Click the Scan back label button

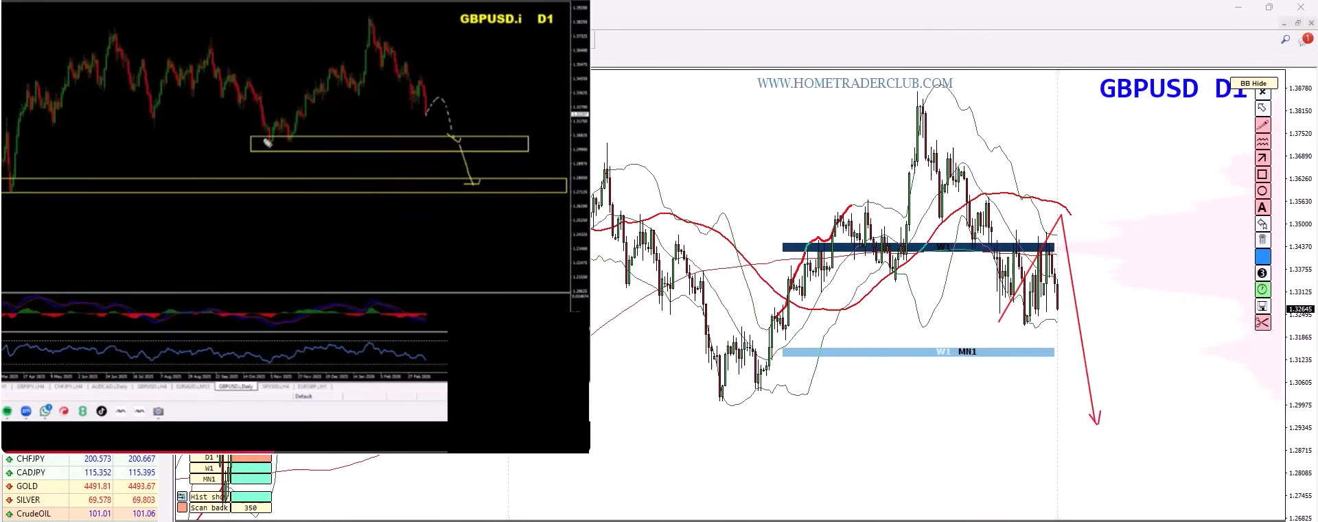(209, 508)
